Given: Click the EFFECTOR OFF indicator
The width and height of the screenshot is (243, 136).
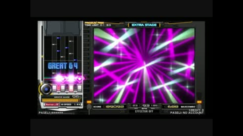Looking at the screenshot, I should coord(144,111).
